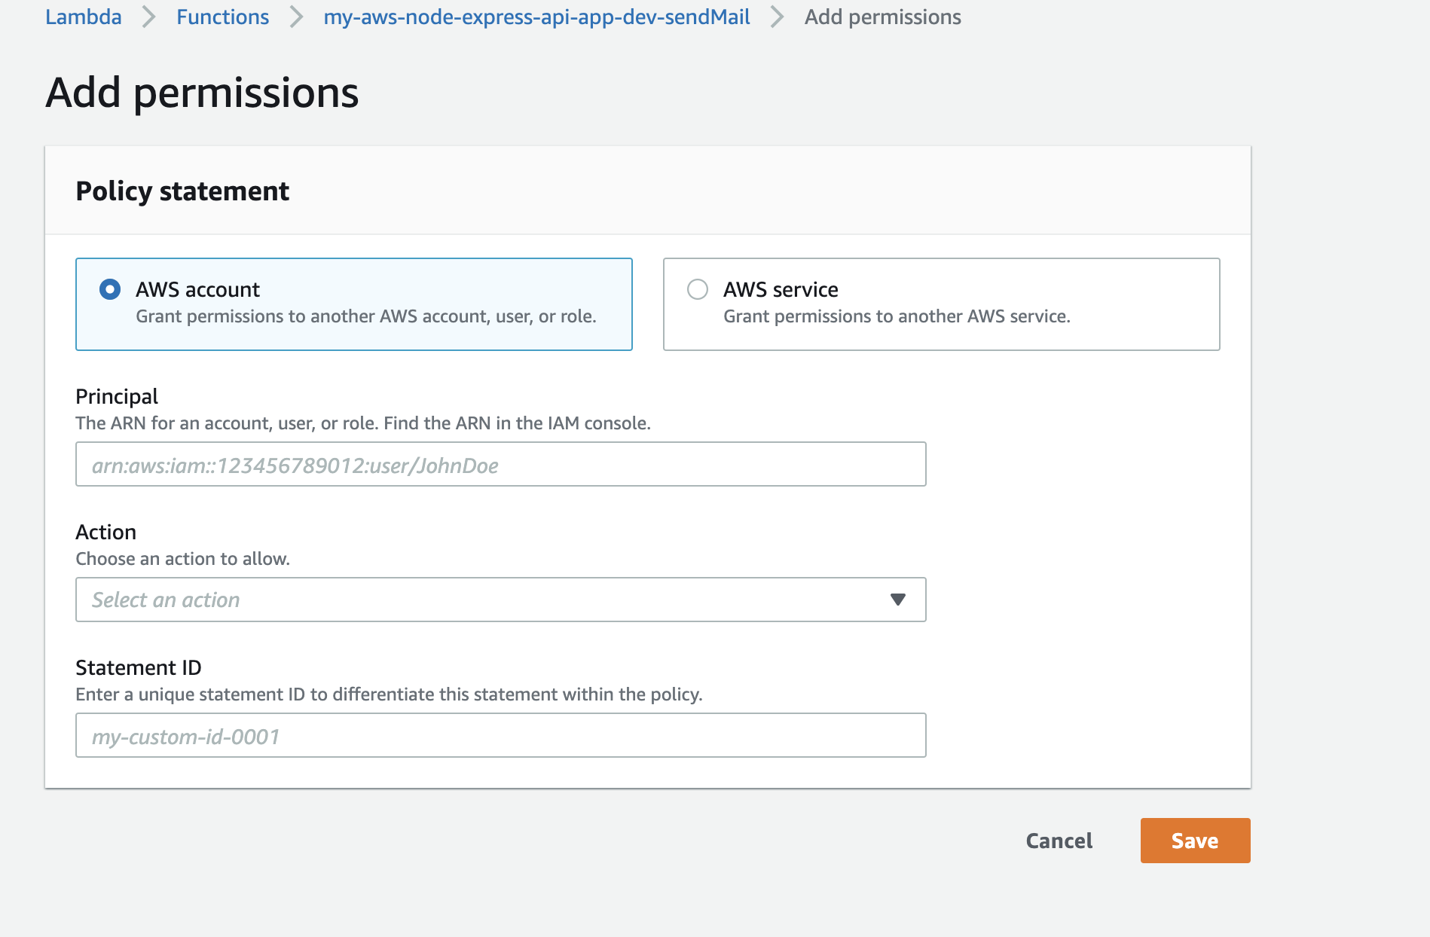The image size is (1430, 937).
Task: Open the Functions breadcrumb link
Action: click(222, 17)
